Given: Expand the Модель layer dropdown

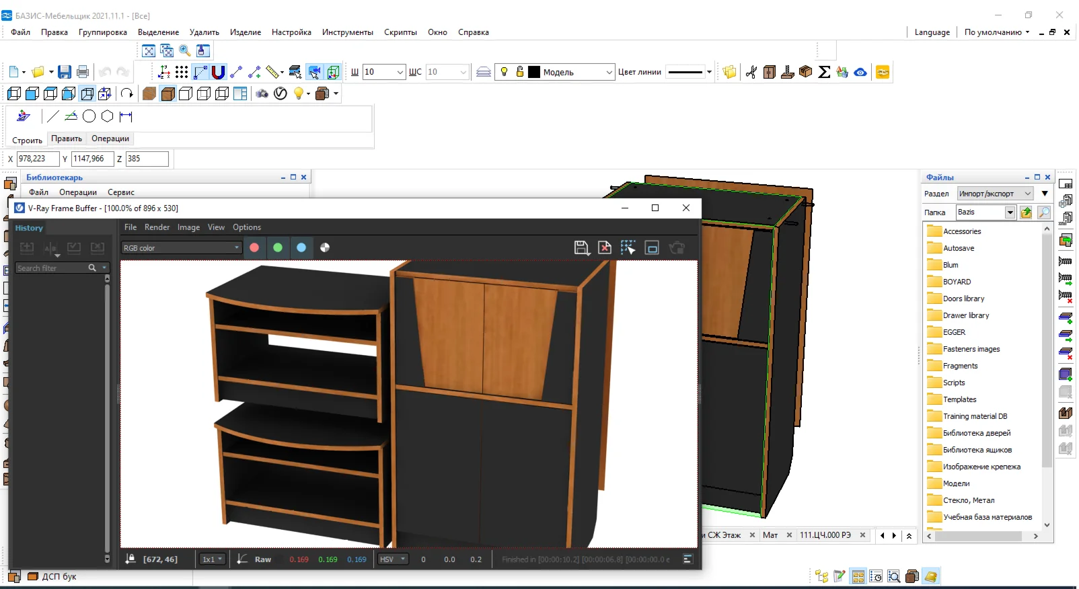Looking at the screenshot, I should point(609,72).
